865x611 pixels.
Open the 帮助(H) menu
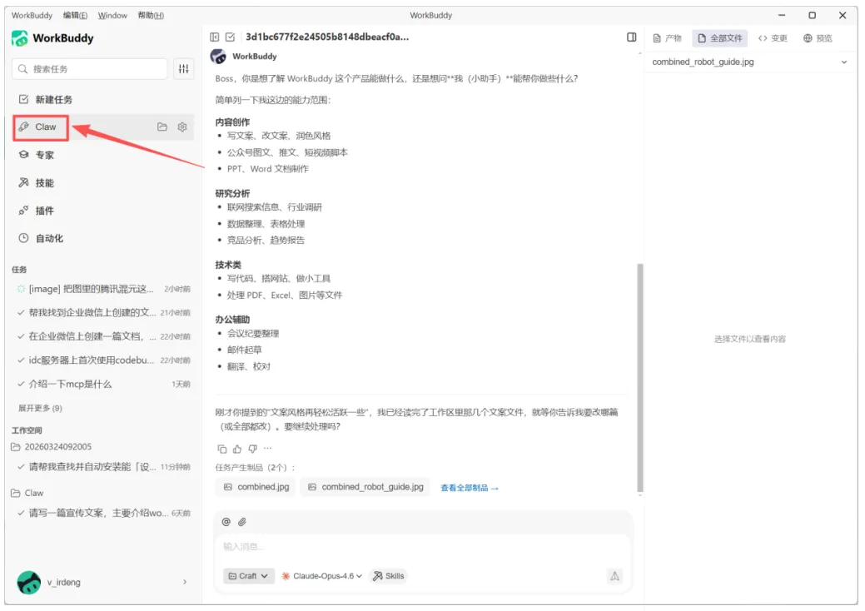[x=151, y=16]
